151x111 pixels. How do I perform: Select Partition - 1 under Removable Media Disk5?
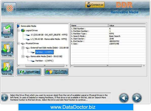(44, 61)
